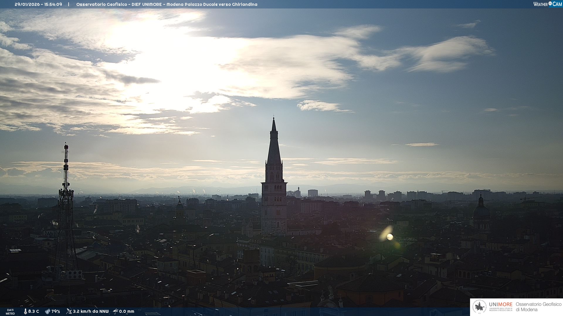Click the wind anemometer icon
The width and height of the screenshot is (563, 316).
point(69,311)
